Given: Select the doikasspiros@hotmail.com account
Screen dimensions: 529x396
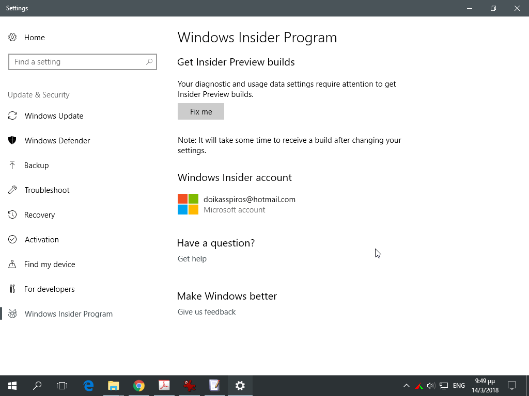Looking at the screenshot, I should (250, 200).
